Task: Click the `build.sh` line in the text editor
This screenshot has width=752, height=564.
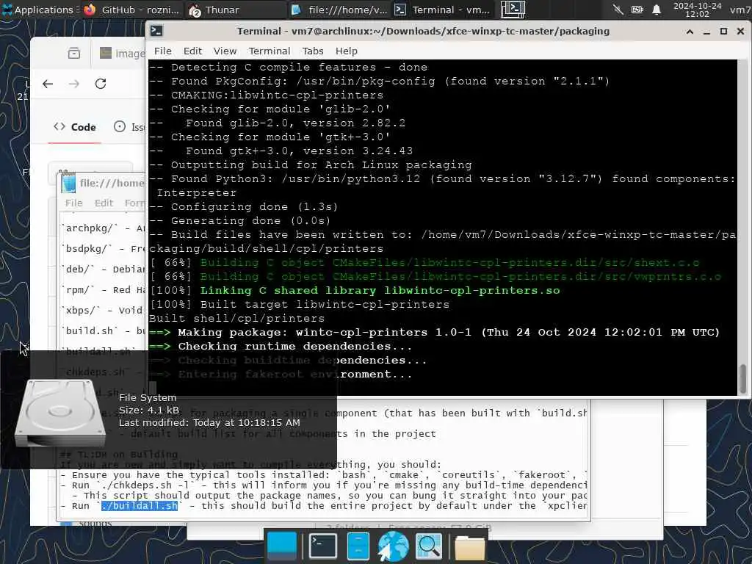Action: pyautogui.click(x=103, y=331)
